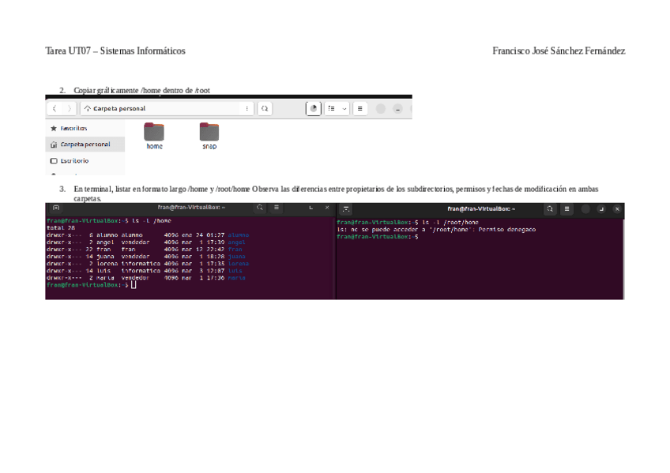This screenshot has width=670, height=473.
Task: Open the right terminal hamburger menu
Action: pos(567,209)
